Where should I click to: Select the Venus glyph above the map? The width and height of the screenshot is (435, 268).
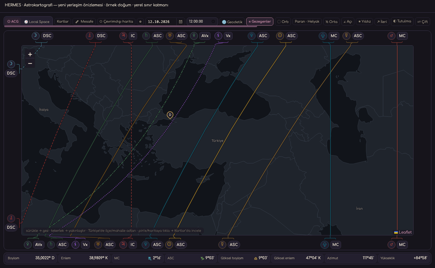point(194,36)
